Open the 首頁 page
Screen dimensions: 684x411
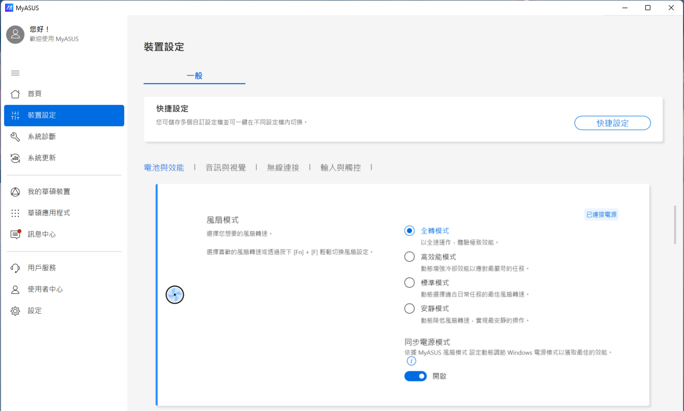click(64, 94)
